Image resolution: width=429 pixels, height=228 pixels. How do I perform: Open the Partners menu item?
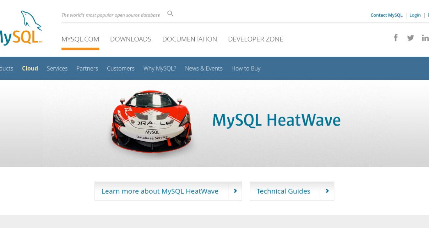coord(87,68)
